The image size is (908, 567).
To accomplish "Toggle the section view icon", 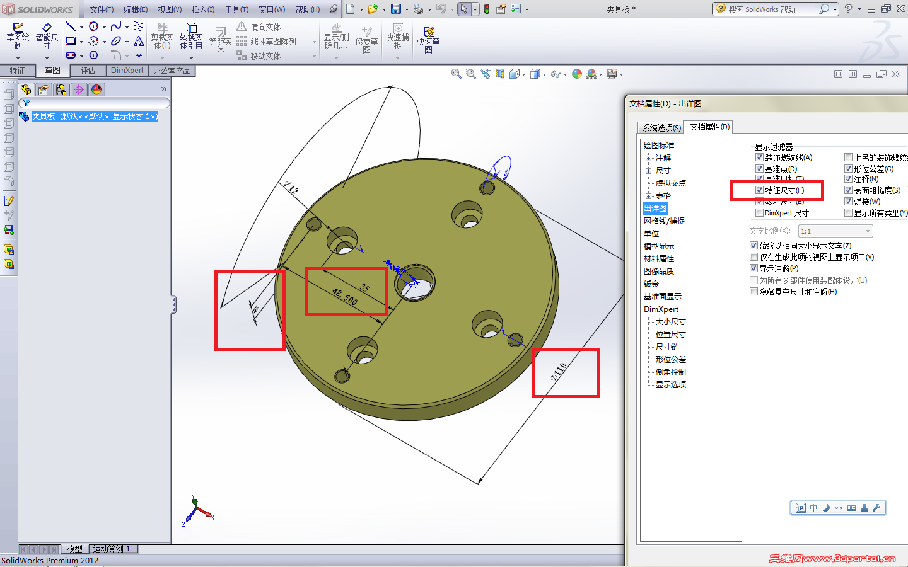I will 500,74.
